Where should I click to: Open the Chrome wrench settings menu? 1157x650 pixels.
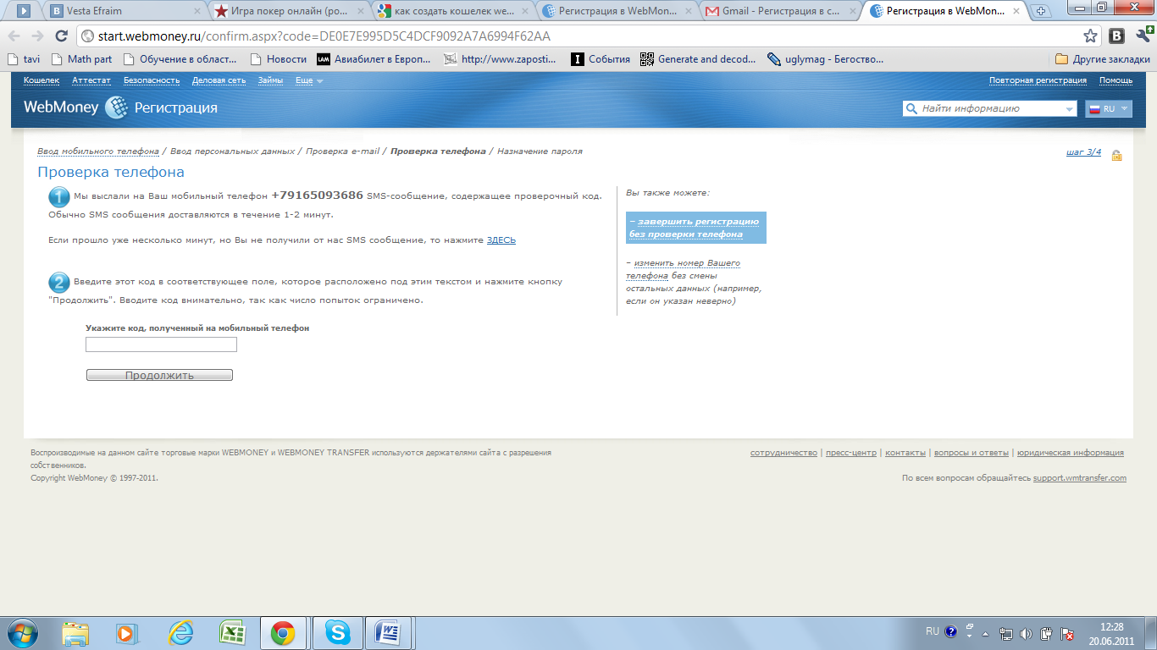(x=1143, y=36)
